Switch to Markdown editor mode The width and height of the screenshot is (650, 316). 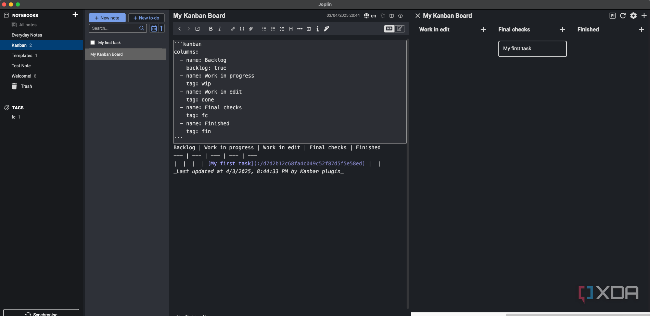pyautogui.click(x=389, y=29)
